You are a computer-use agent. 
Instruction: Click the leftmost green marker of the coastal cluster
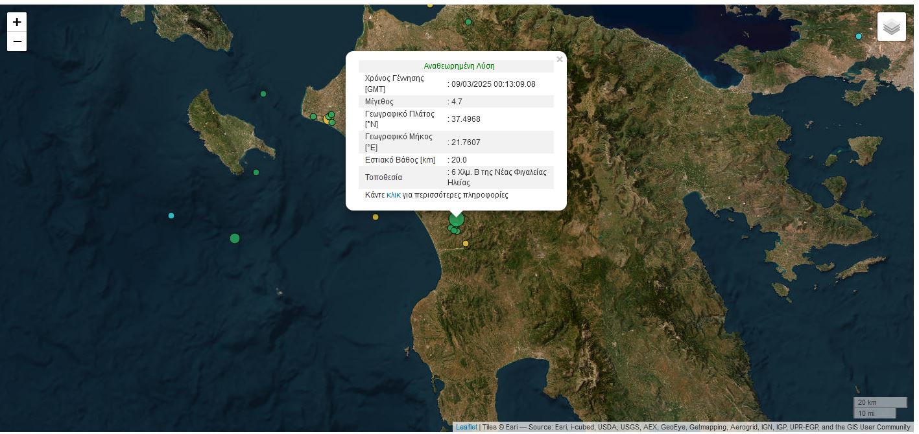(x=313, y=117)
